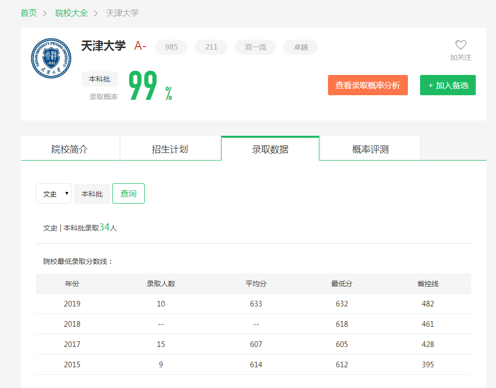
Task: Click 本科批 batch filter button
Action: click(92, 193)
